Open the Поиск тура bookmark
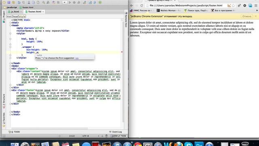 pyautogui.click(x=196, y=11)
